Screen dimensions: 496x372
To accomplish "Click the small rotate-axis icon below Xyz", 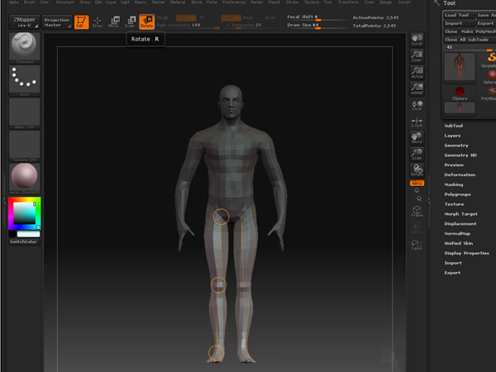I will click(x=417, y=191).
